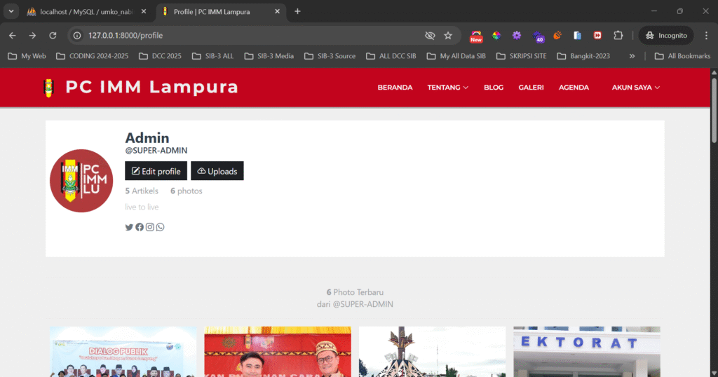718x377 pixels.
Task: Click the Uploads button
Action: 217,171
